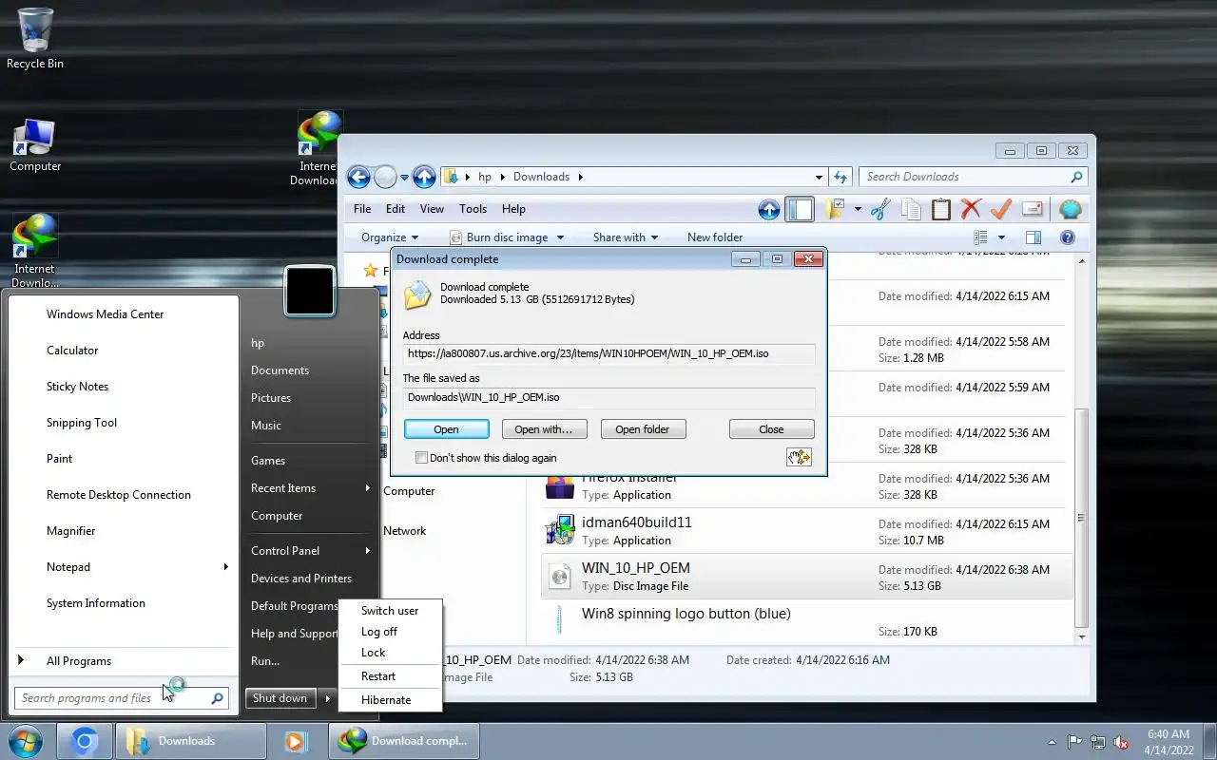
Task: Open the recent pages dropdown arrow
Action: point(404,177)
